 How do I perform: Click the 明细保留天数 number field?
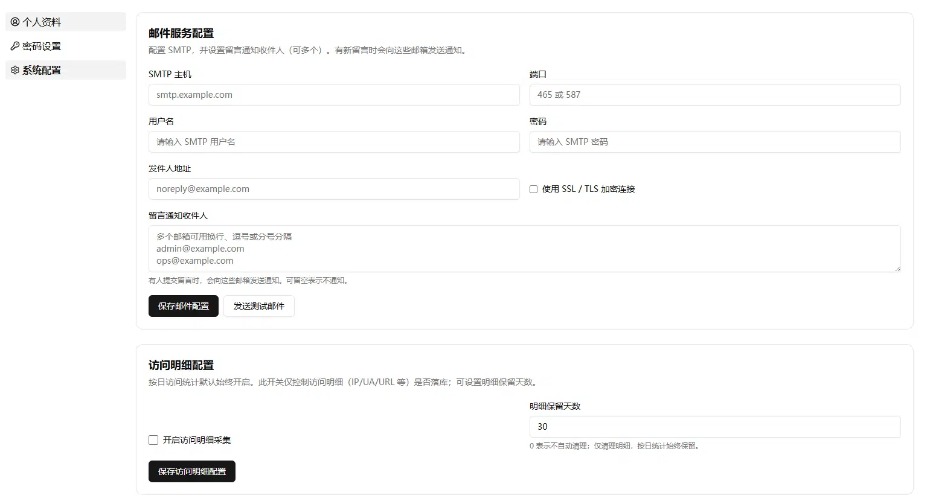click(x=715, y=427)
